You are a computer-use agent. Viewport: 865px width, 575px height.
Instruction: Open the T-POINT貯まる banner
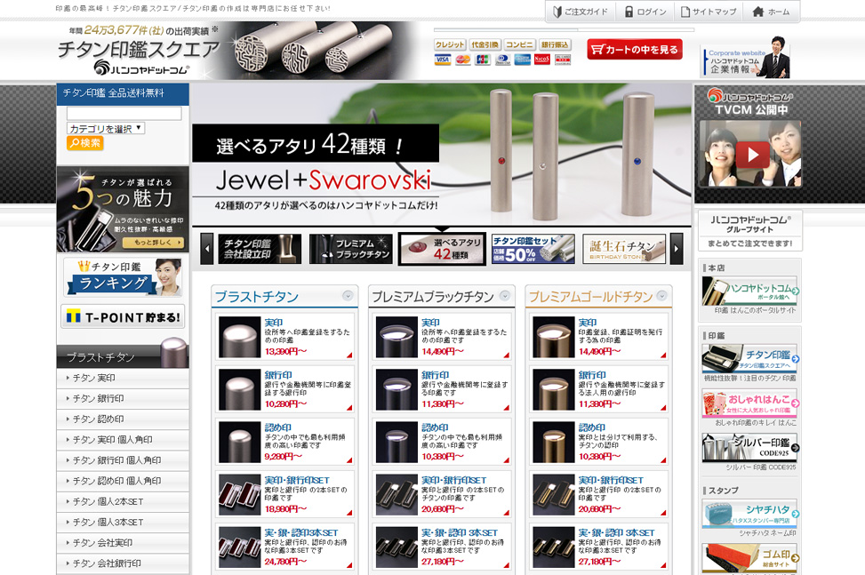point(123,316)
